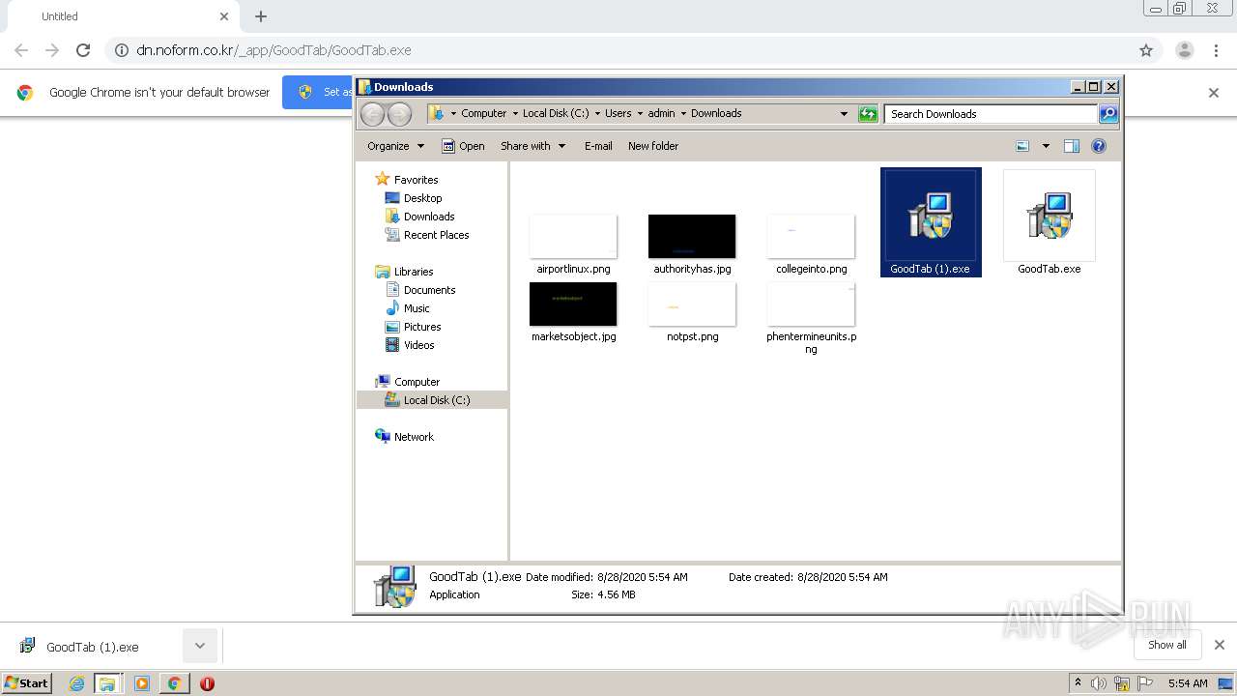
Task: Select authorityhas.jpg file
Action: coord(692,244)
